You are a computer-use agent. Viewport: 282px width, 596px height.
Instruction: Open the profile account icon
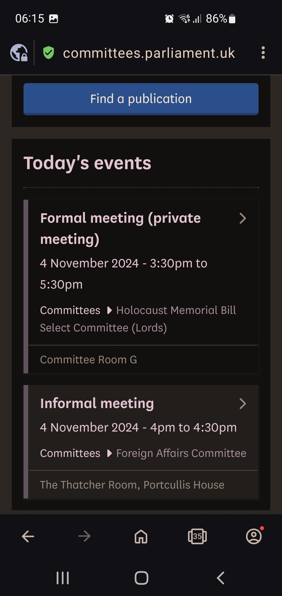254,536
